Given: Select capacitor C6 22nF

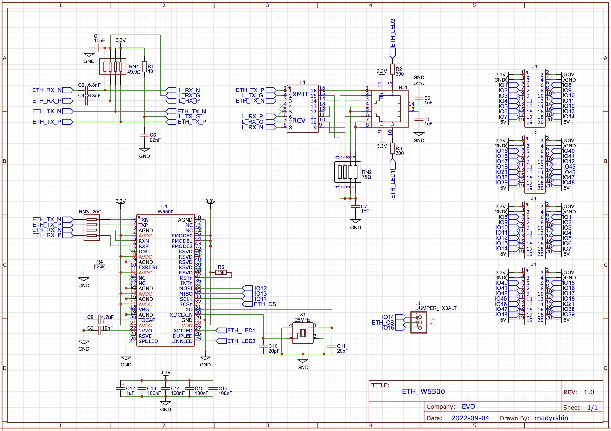Looking at the screenshot, I should tap(144, 135).
